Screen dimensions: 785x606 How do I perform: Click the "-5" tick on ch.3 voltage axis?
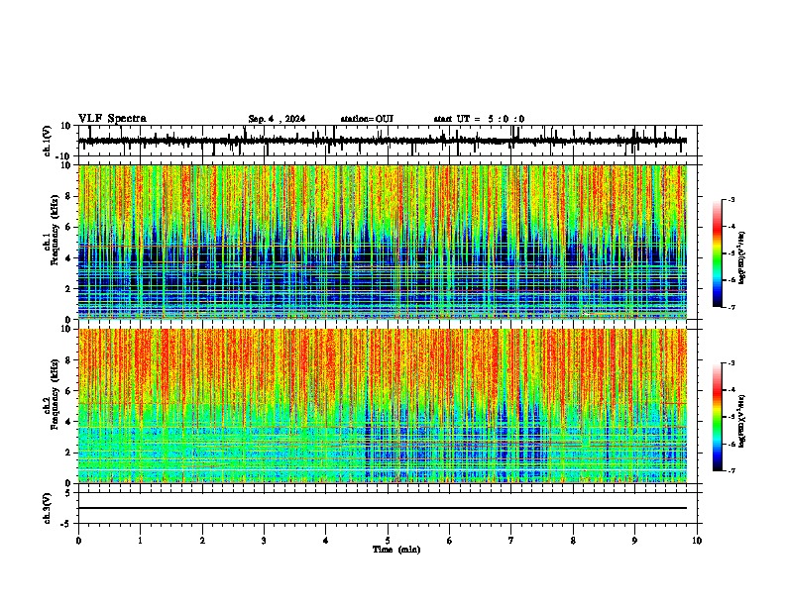pos(66,524)
